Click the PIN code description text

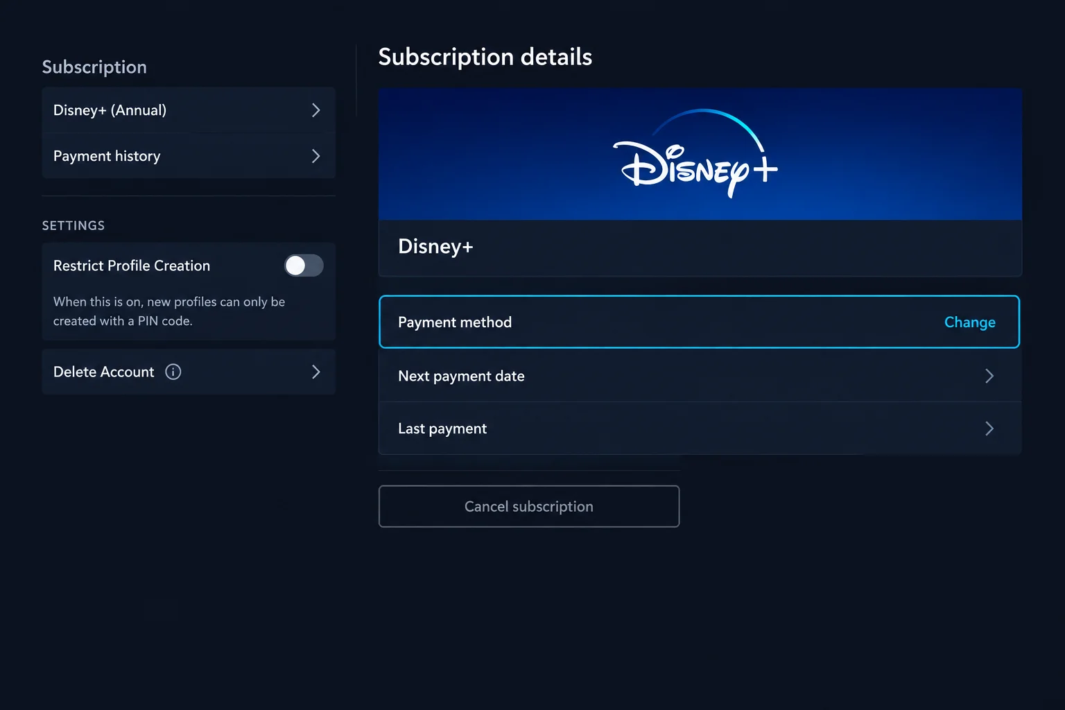[169, 311]
